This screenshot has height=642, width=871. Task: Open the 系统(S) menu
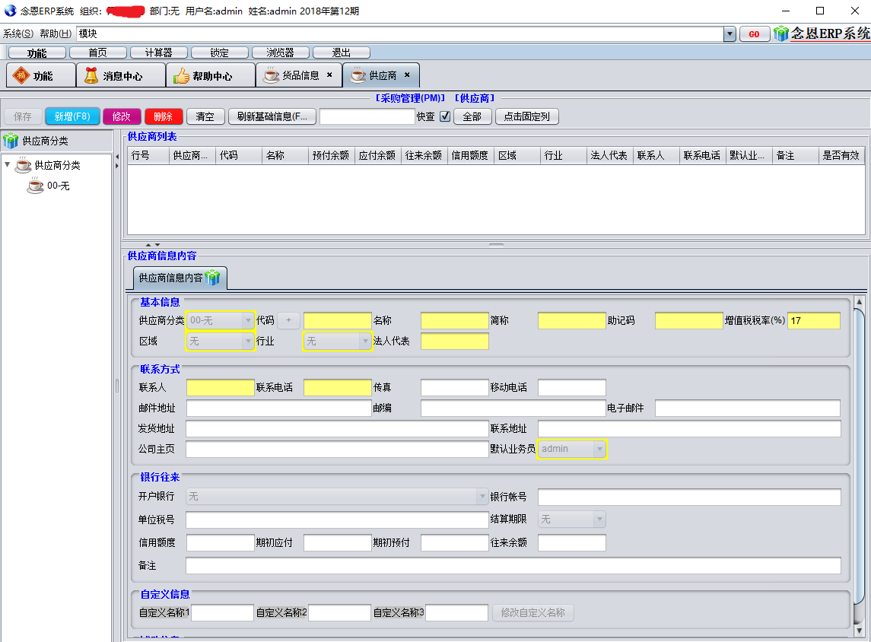tap(18, 33)
